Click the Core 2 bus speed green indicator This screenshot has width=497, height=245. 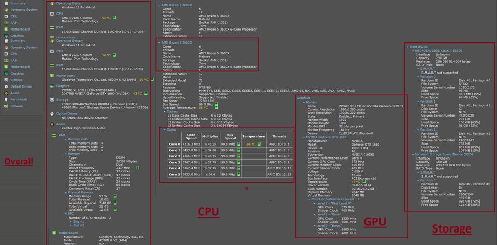pos(238,156)
